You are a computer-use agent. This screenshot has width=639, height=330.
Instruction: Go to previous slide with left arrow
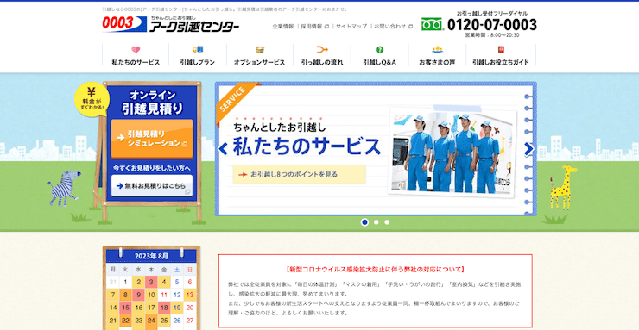223,149
